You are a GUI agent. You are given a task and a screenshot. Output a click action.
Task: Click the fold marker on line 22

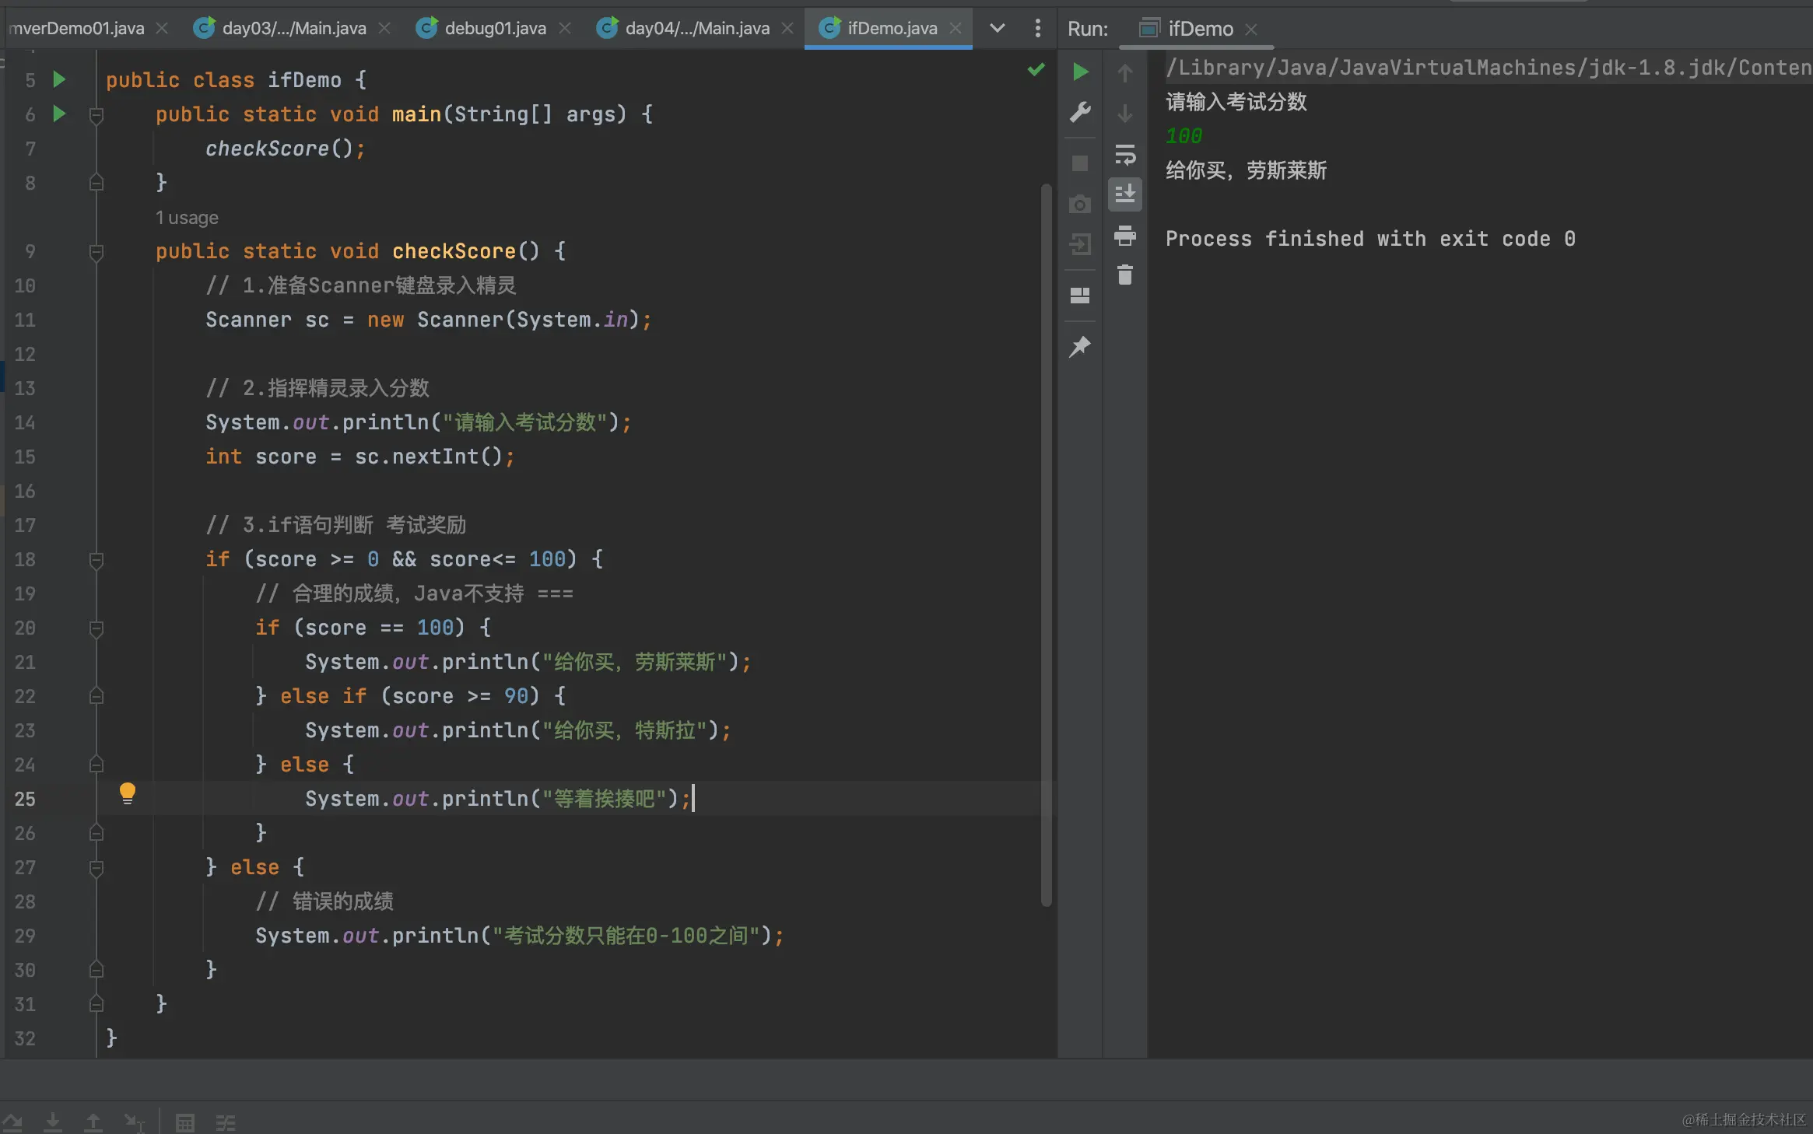[96, 695]
